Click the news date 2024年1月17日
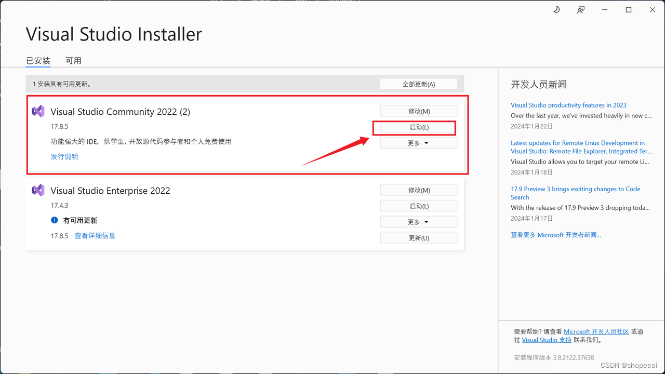This screenshot has width=665, height=374. (x=531, y=218)
